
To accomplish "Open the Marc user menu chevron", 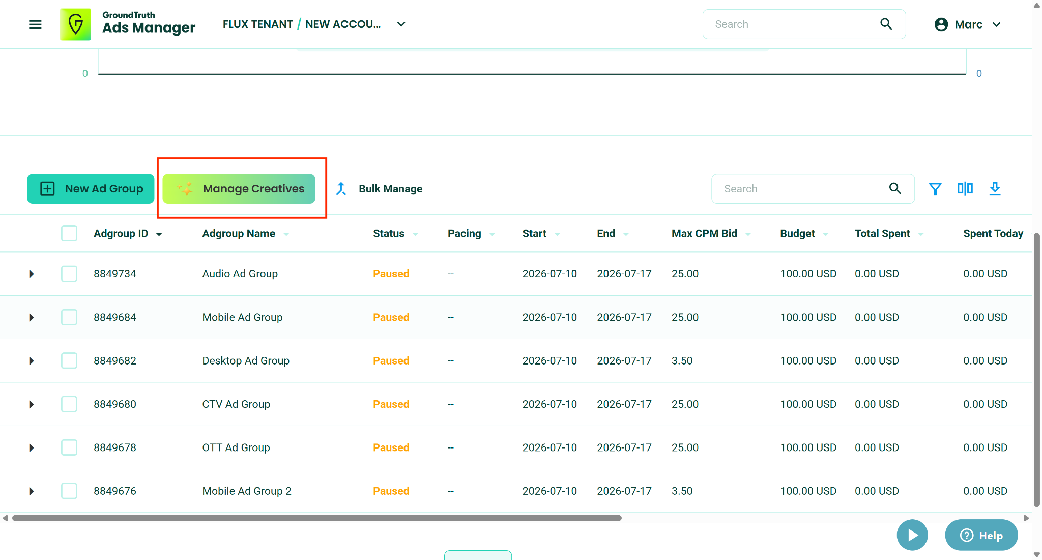I will [x=997, y=24].
